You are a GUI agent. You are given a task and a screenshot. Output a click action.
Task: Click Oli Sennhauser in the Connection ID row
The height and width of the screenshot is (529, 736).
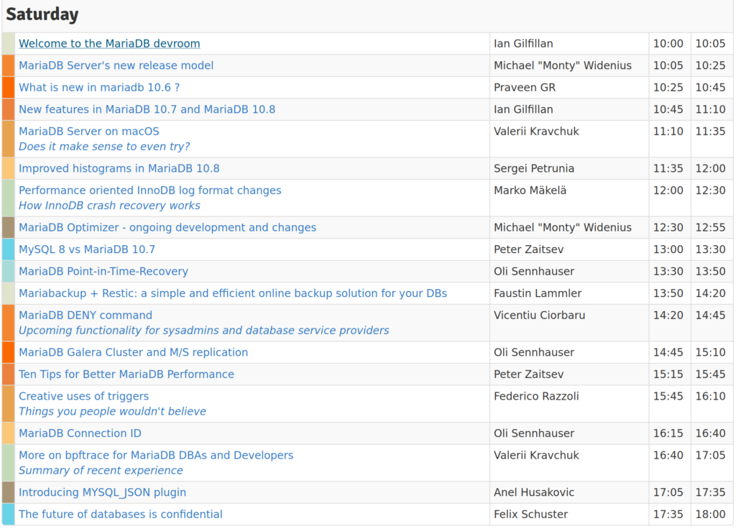[x=534, y=433]
